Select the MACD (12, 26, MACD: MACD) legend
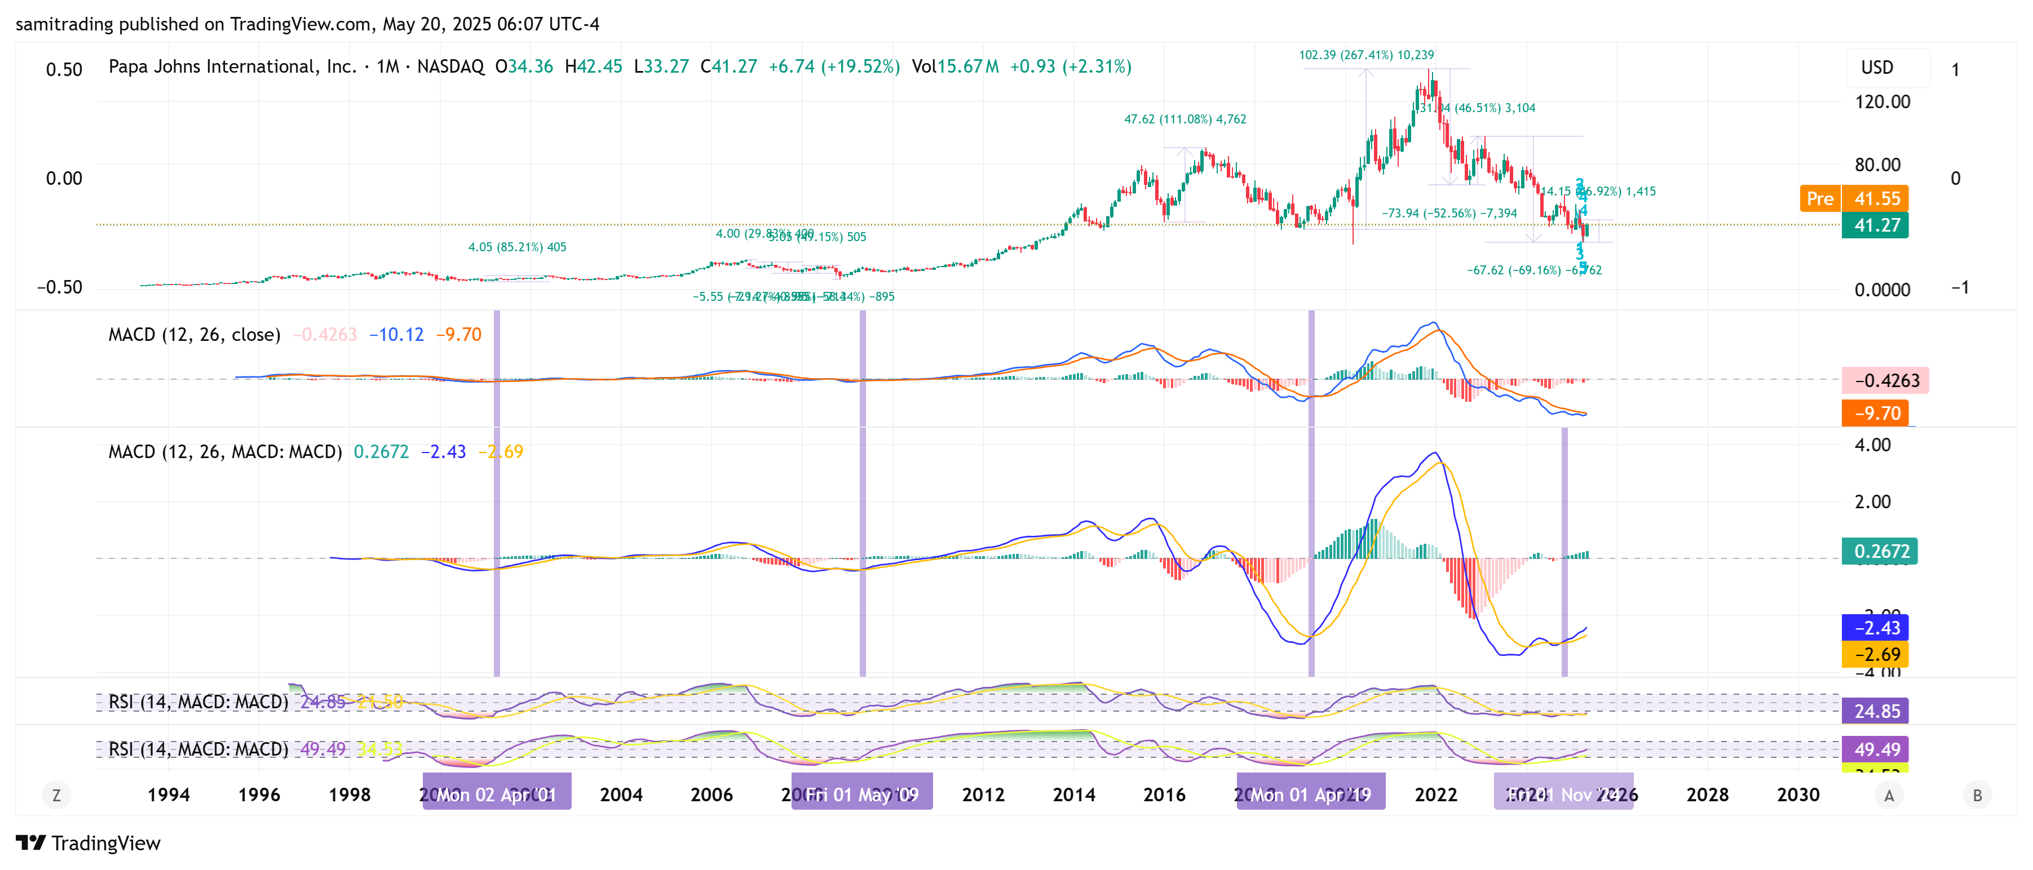 pos(225,452)
